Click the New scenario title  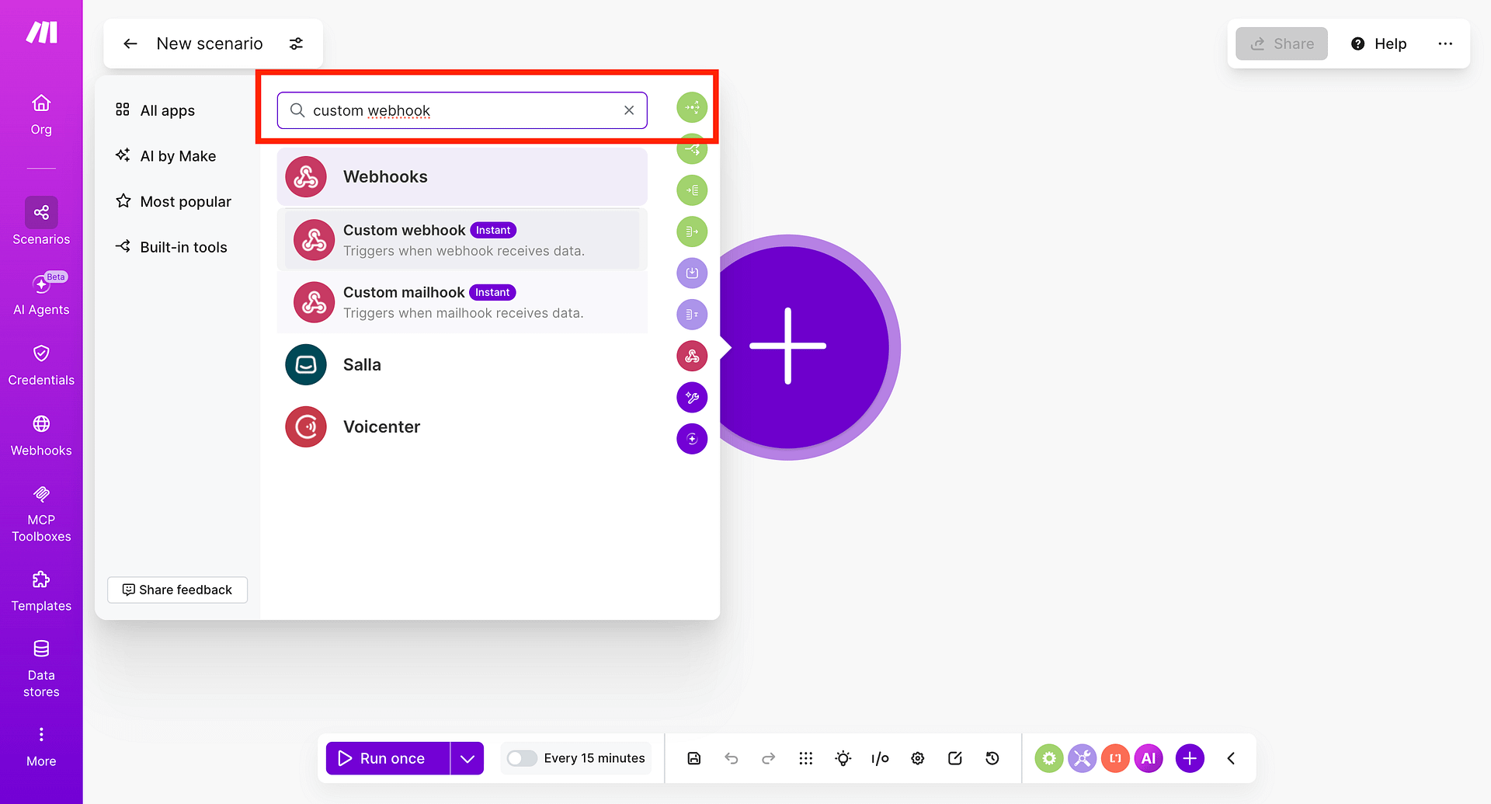click(210, 44)
